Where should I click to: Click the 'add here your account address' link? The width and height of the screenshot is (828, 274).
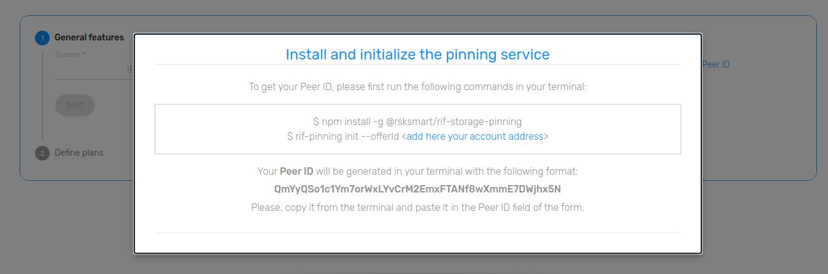474,136
